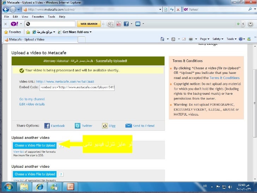Click inside the Embed Code field
257x193 pixels.
(x=77, y=87)
